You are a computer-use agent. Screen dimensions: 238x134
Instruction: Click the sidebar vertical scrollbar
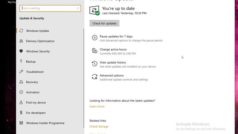[84, 78]
